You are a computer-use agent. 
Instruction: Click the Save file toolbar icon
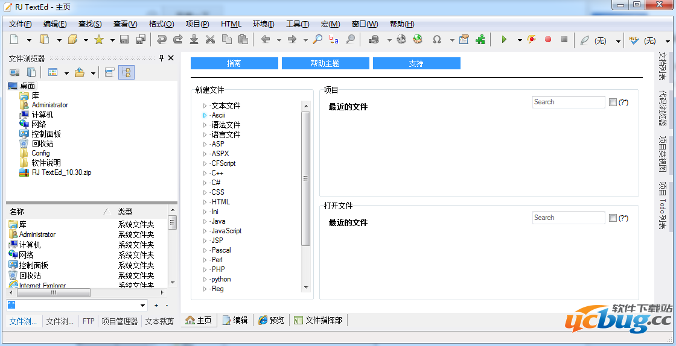(x=124, y=40)
